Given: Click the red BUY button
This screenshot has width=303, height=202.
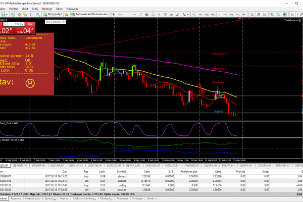Looking at the screenshot, I should (x=30, y=24).
